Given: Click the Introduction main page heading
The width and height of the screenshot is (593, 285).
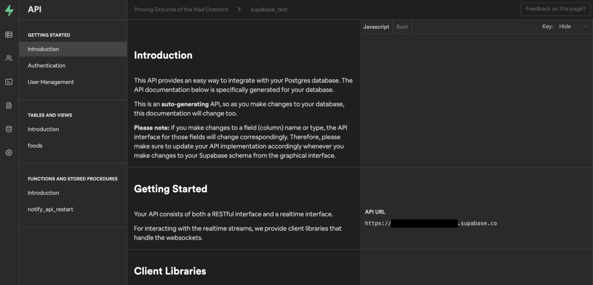Looking at the screenshot, I should click(163, 55).
